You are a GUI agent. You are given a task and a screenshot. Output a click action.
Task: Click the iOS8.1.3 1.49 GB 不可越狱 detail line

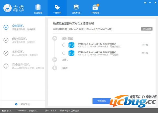[98, 55]
